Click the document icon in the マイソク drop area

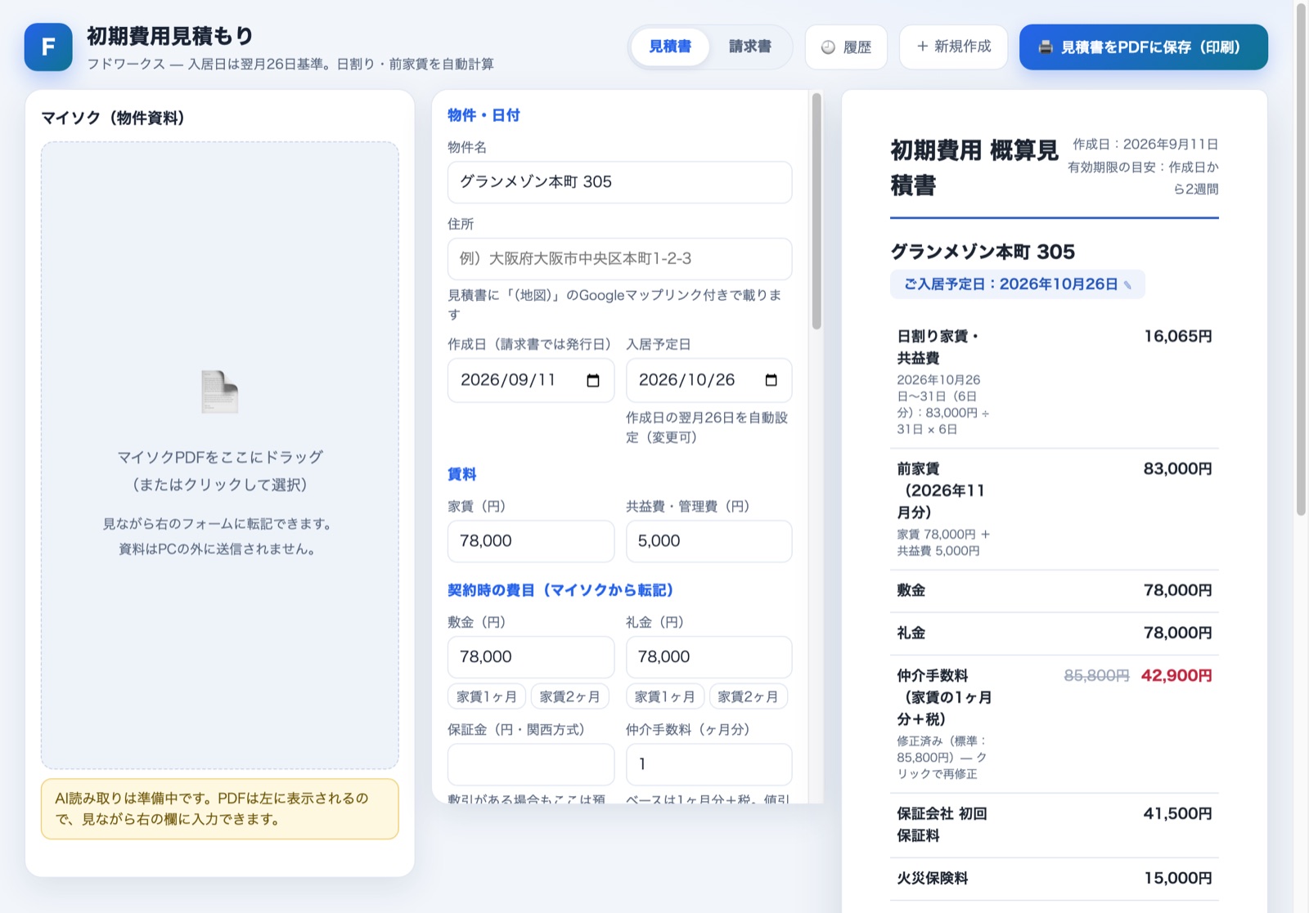point(219,392)
